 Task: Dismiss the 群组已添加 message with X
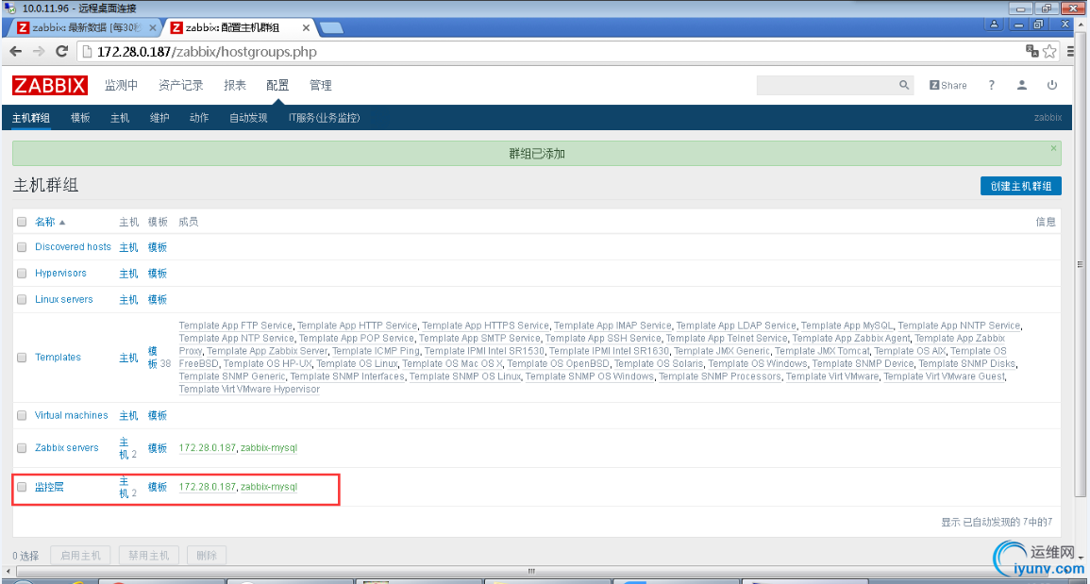click(1053, 148)
